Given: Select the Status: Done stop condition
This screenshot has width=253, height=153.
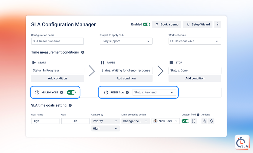Looking at the screenshot, I should point(195,71).
